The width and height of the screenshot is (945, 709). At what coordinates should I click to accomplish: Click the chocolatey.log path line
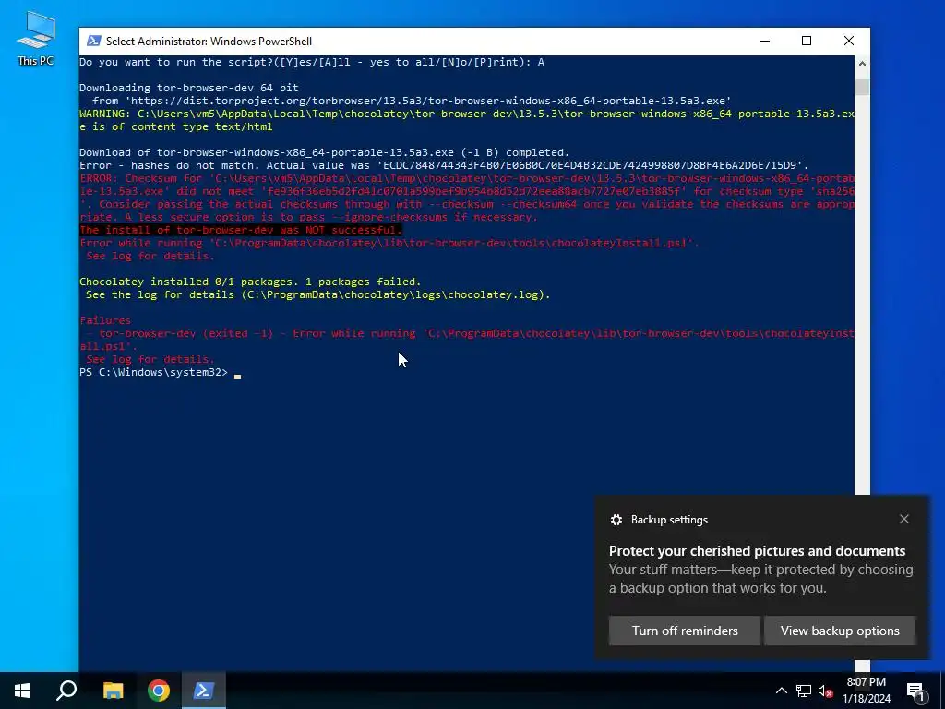point(317,294)
